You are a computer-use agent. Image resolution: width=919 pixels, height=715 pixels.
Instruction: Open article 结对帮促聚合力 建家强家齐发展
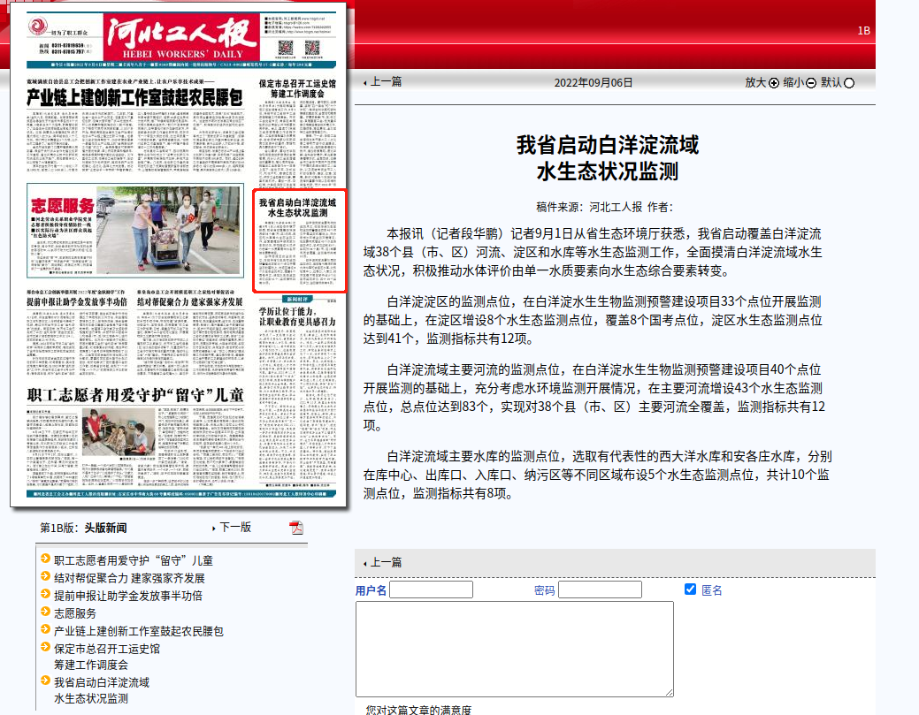pyautogui.click(x=129, y=578)
